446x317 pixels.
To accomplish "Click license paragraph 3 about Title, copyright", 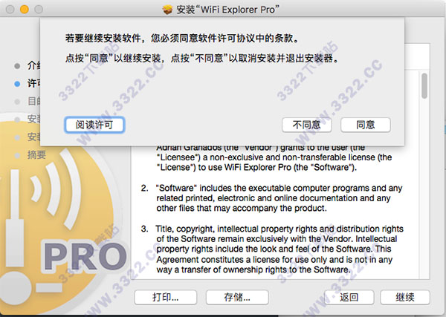I will point(272,249).
